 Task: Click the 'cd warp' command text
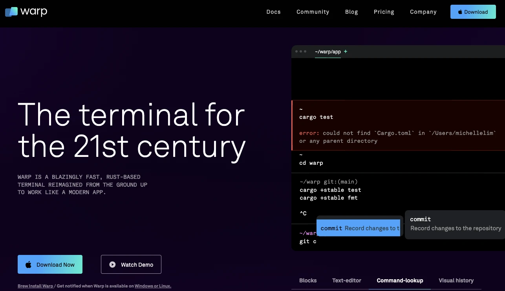[x=311, y=163]
